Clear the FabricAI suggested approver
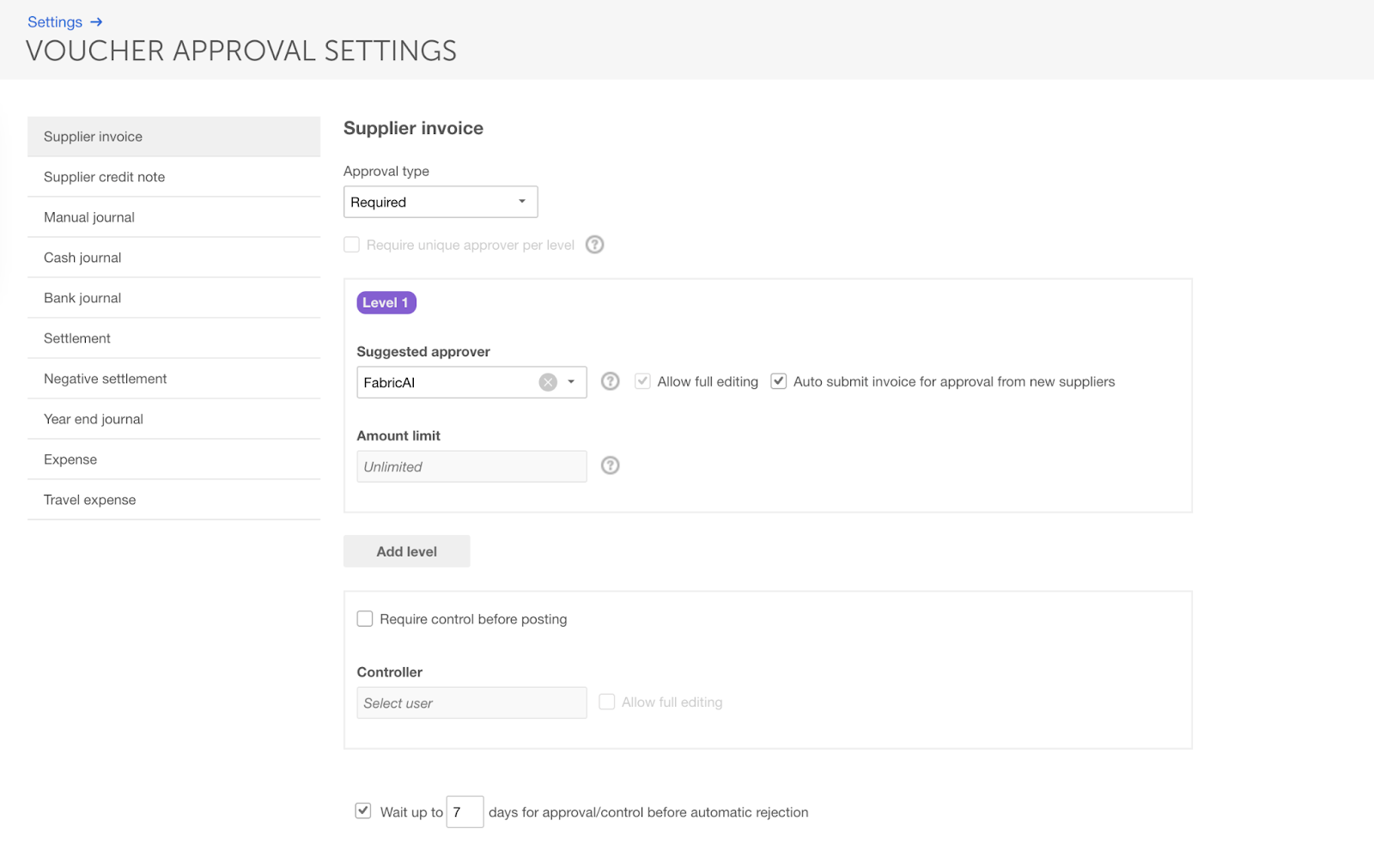The image size is (1374, 851). coord(548,382)
